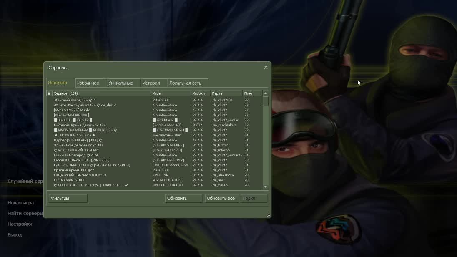Screen dimensions: 457x257
Task: Select server Красная Армия 18+
Action: tap(154, 170)
